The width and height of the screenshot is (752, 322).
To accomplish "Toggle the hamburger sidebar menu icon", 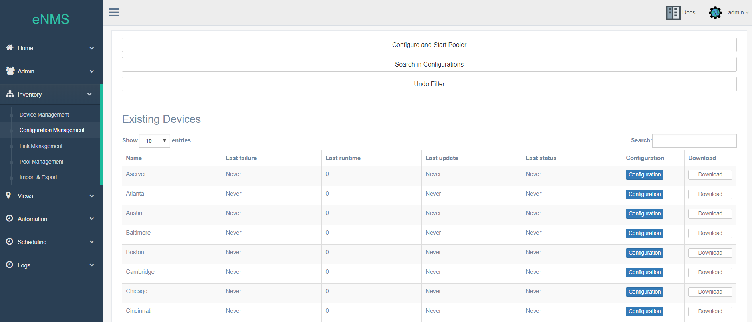I will coord(114,12).
